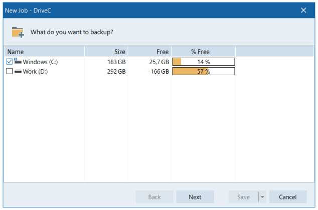Select the Work (D:) row label
318x210 pixels.
[x=35, y=72]
